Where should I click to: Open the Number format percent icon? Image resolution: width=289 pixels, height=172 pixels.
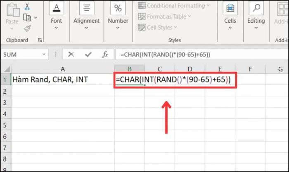pos(118,8)
